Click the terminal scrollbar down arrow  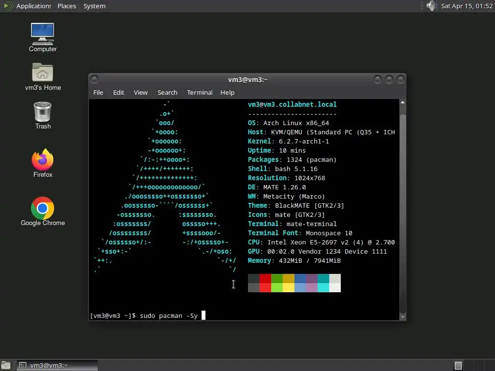pos(403,317)
